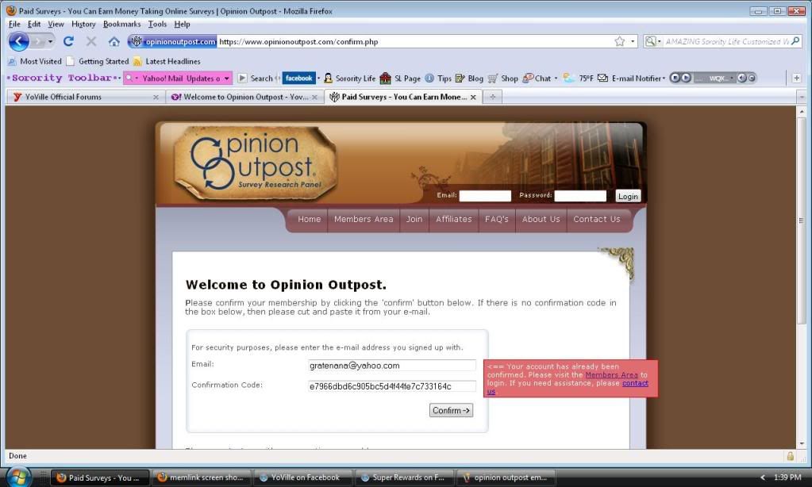Open the back history dropdown arrow
The image size is (812, 487).
pos(50,41)
